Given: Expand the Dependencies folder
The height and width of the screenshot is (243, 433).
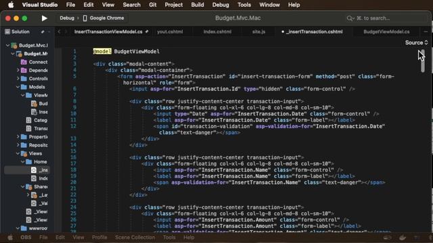Looking at the screenshot, I should [18, 70].
